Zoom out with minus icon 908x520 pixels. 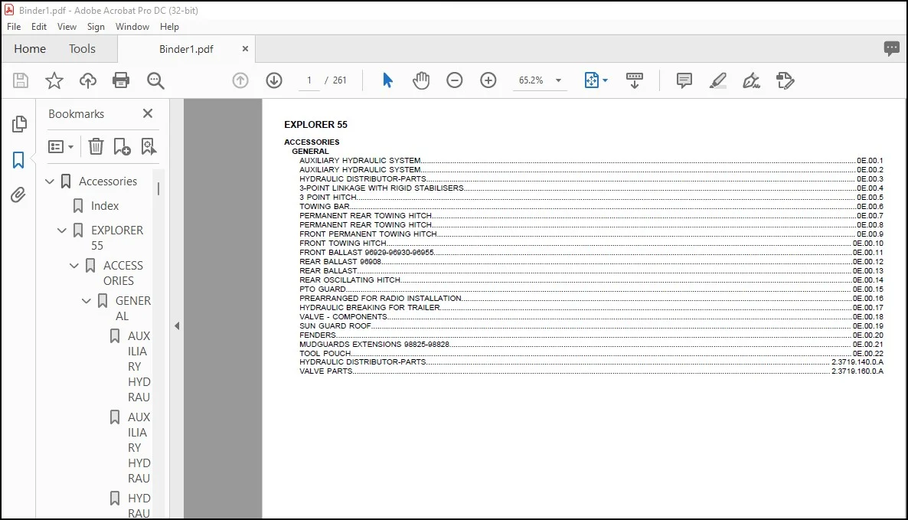point(455,80)
